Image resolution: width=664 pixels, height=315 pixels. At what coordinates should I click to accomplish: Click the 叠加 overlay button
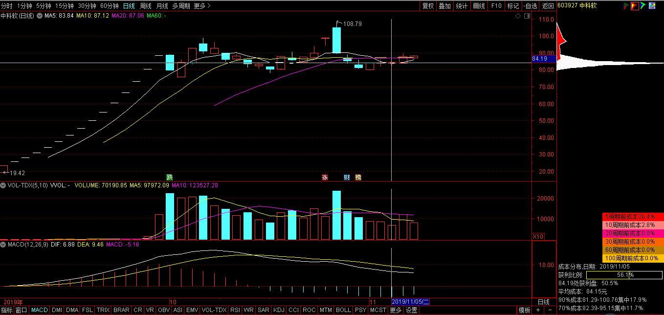(444, 6)
